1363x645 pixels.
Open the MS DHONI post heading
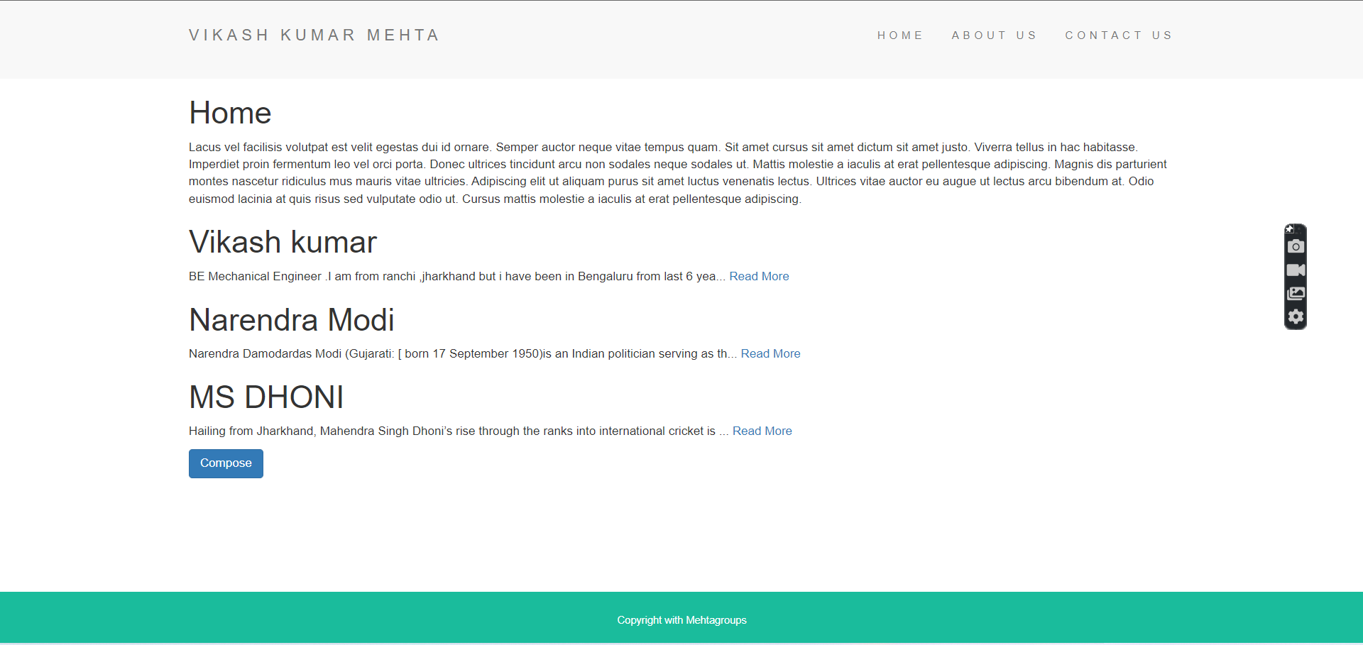click(266, 397)
